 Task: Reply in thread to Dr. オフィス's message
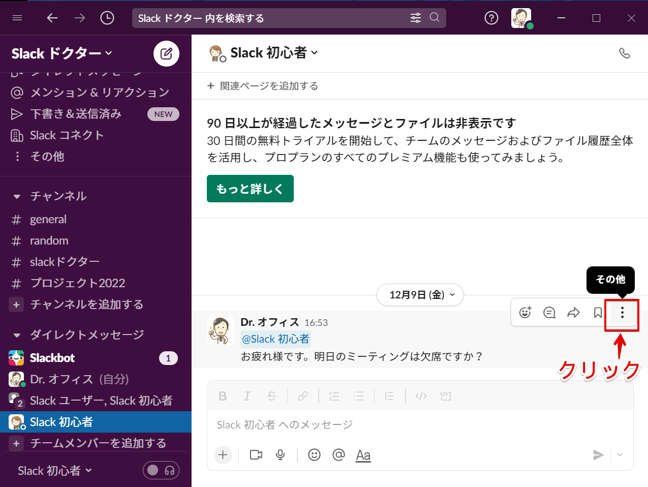(549, 312)
